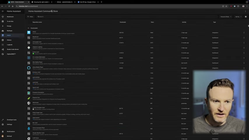The width and height of the screenshot is (249, 140).
Task: Open the Mushroom row overflow menu
Action: [x=244, y=38]
